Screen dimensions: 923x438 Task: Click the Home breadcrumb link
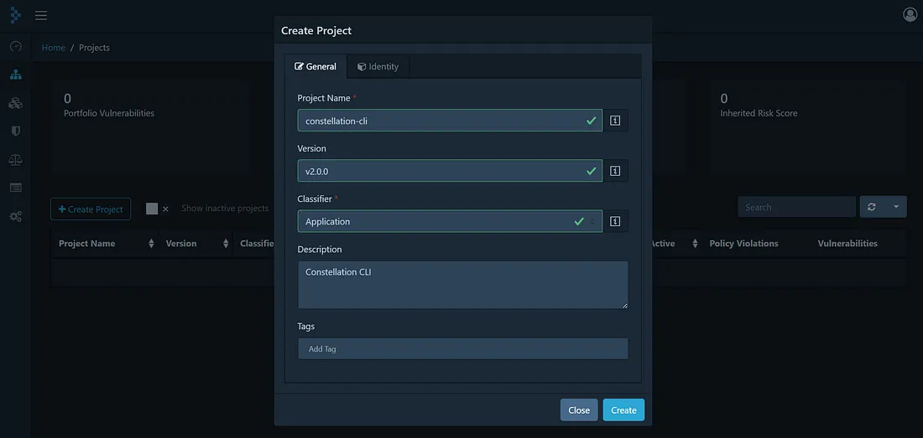coord(53,48)
